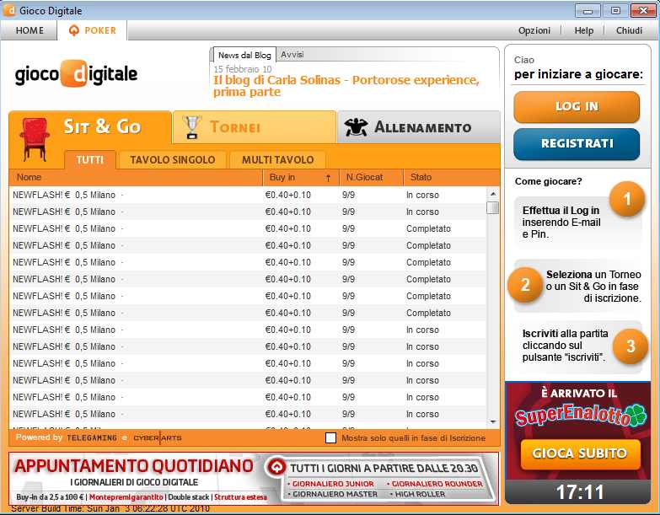Click the orange step 3 circle

click(x=630, y=346)
